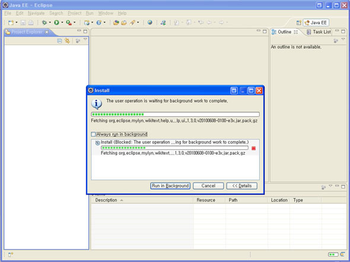
Task: Open the Run configurations dropdown arrow
Action: click(62, 23)
